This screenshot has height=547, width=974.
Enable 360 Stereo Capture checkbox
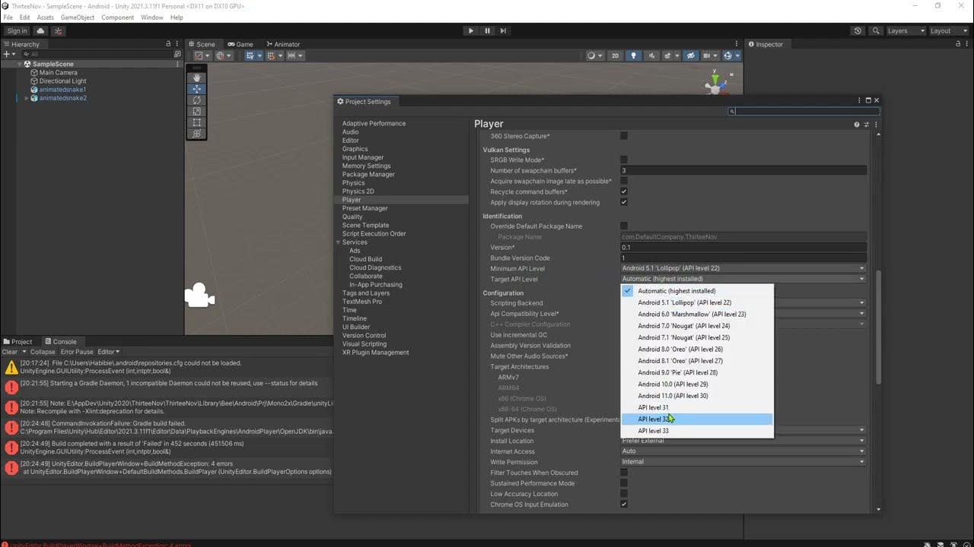[x=624, y=136]
